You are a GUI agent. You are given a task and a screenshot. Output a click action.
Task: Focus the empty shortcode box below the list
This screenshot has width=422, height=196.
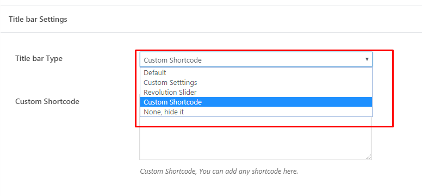pos(256,138)
